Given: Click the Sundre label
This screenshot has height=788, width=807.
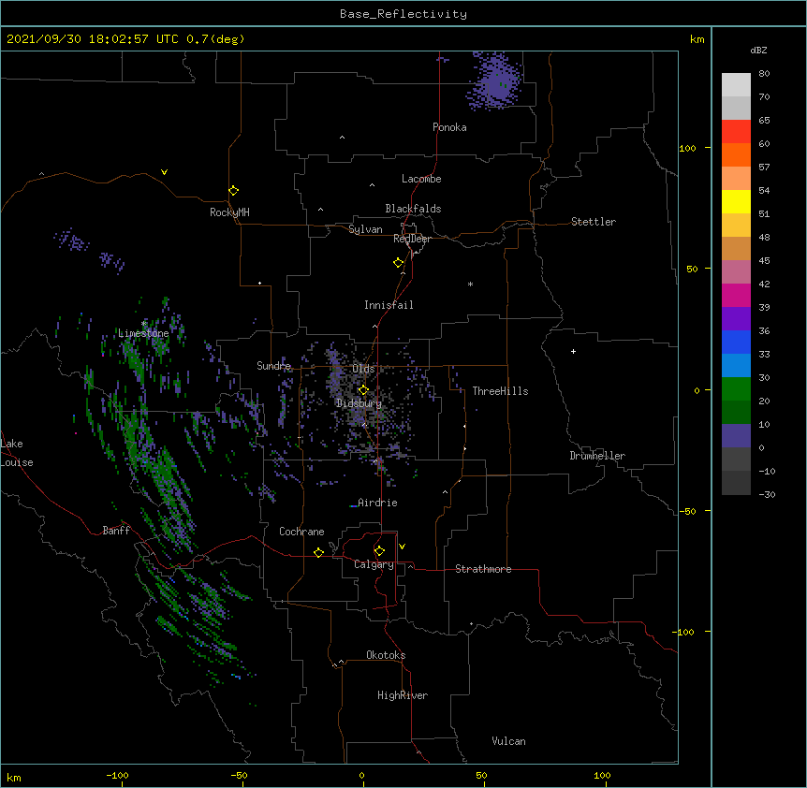Looking at the screenshot, I should pyautogui.click(x=273, y=366).
